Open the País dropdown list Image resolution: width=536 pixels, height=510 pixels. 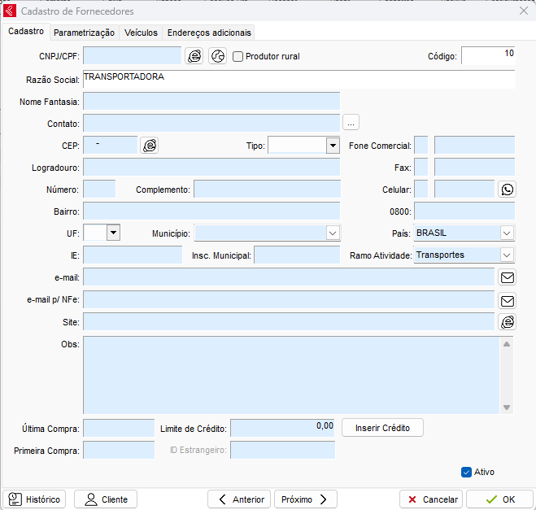pyautogui.click(x=507, y=233)
